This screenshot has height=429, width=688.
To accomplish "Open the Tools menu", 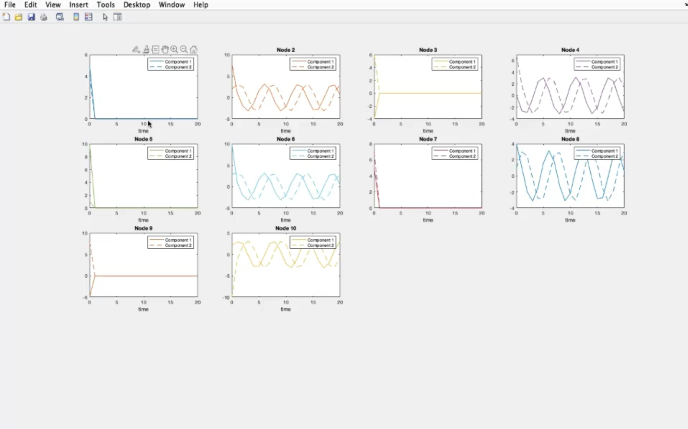I will [105, 5].
